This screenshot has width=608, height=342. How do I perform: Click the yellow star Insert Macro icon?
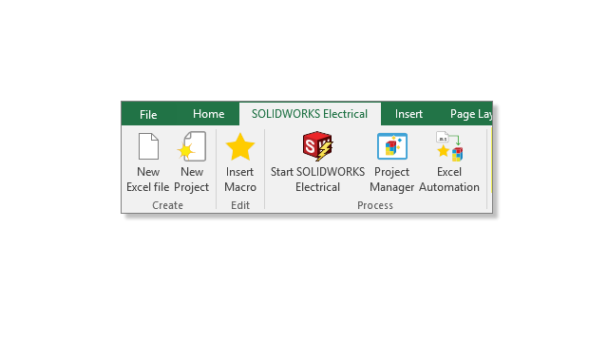[240, 146]
